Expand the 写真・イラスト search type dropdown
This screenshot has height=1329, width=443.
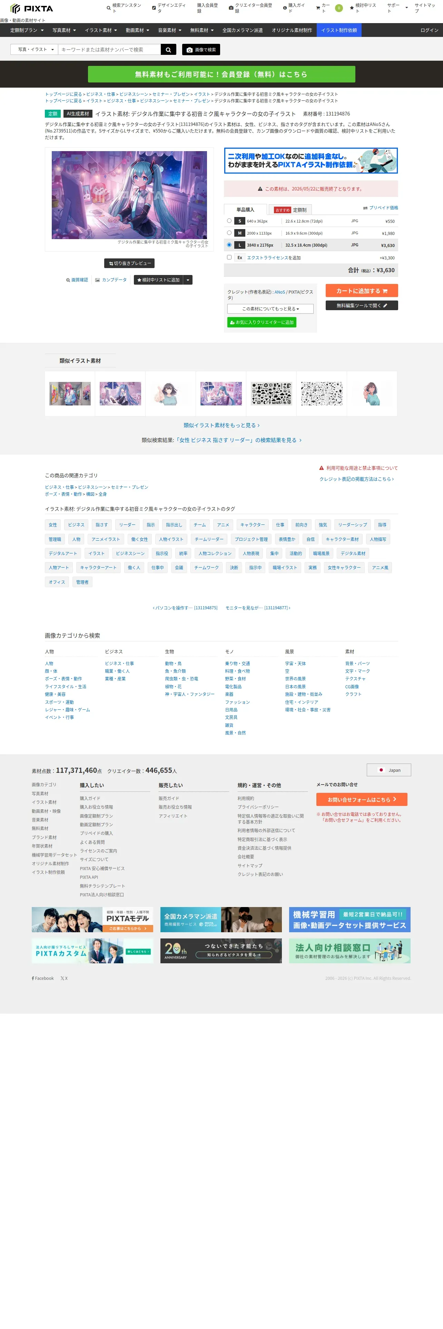(x=34, y=50)
